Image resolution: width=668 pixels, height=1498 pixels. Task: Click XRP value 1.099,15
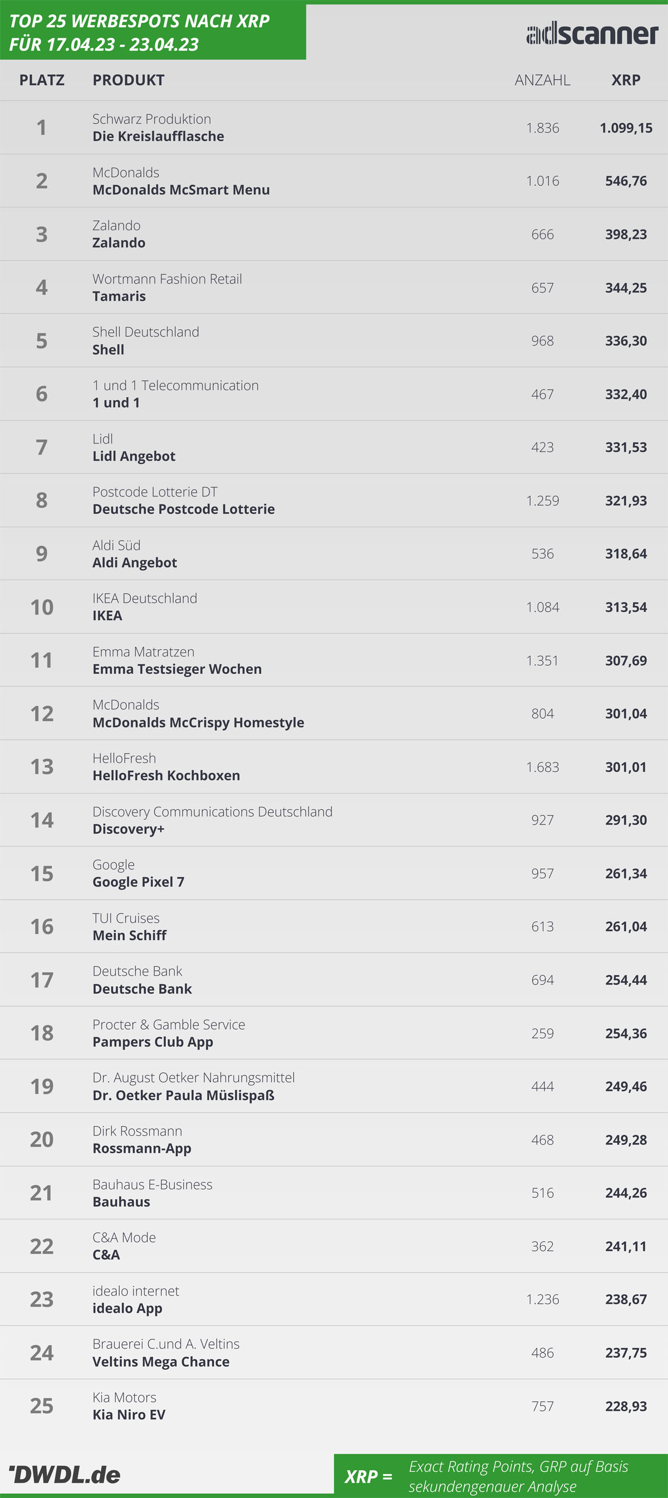626,128
